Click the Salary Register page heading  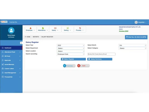tap(32, 42)
